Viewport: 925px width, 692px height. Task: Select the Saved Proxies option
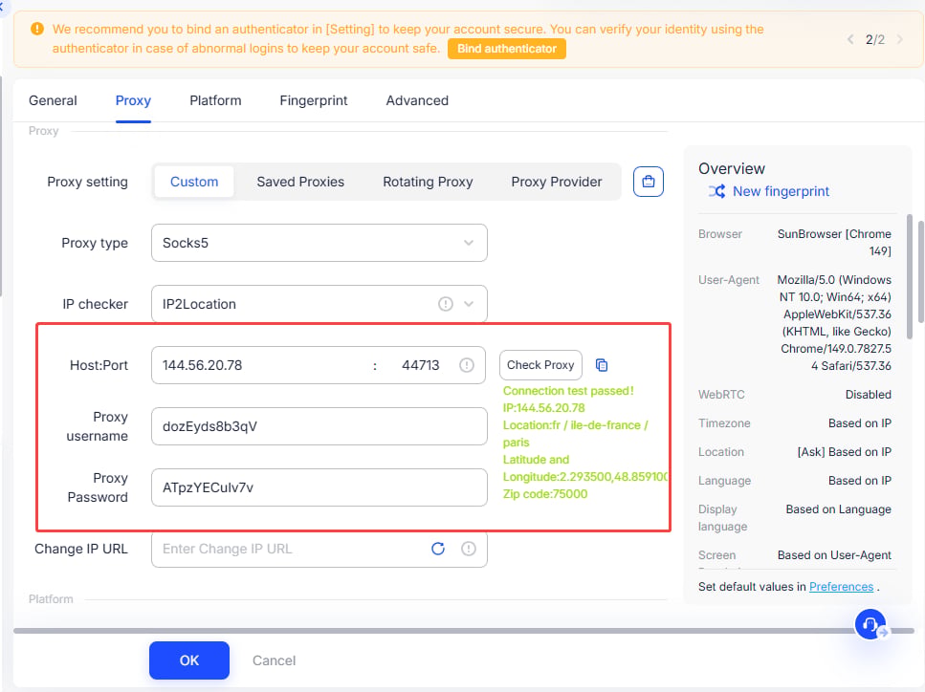click(300, 182)
